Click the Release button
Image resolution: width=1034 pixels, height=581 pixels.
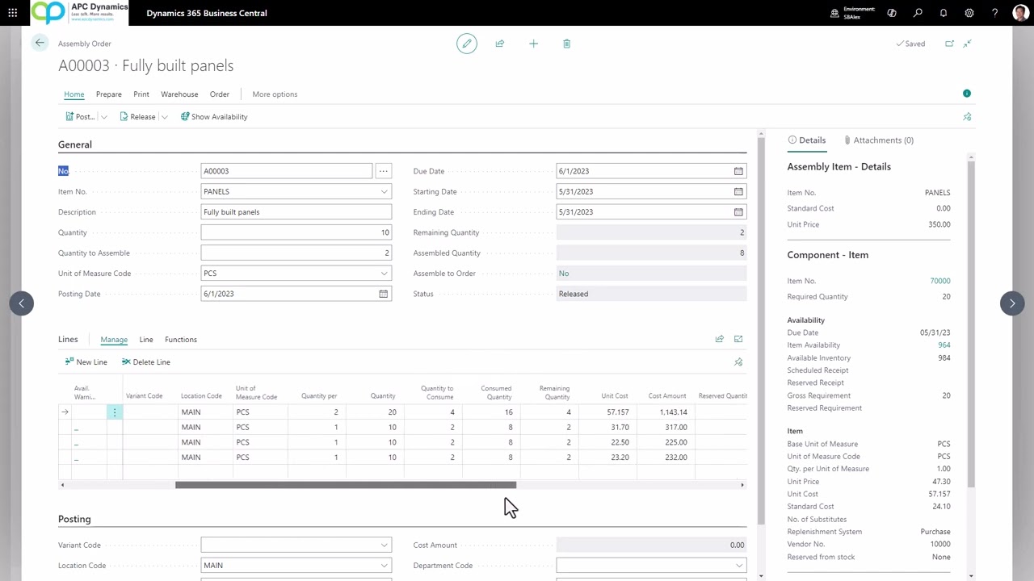pyautogui.click(x=137, y=117)
